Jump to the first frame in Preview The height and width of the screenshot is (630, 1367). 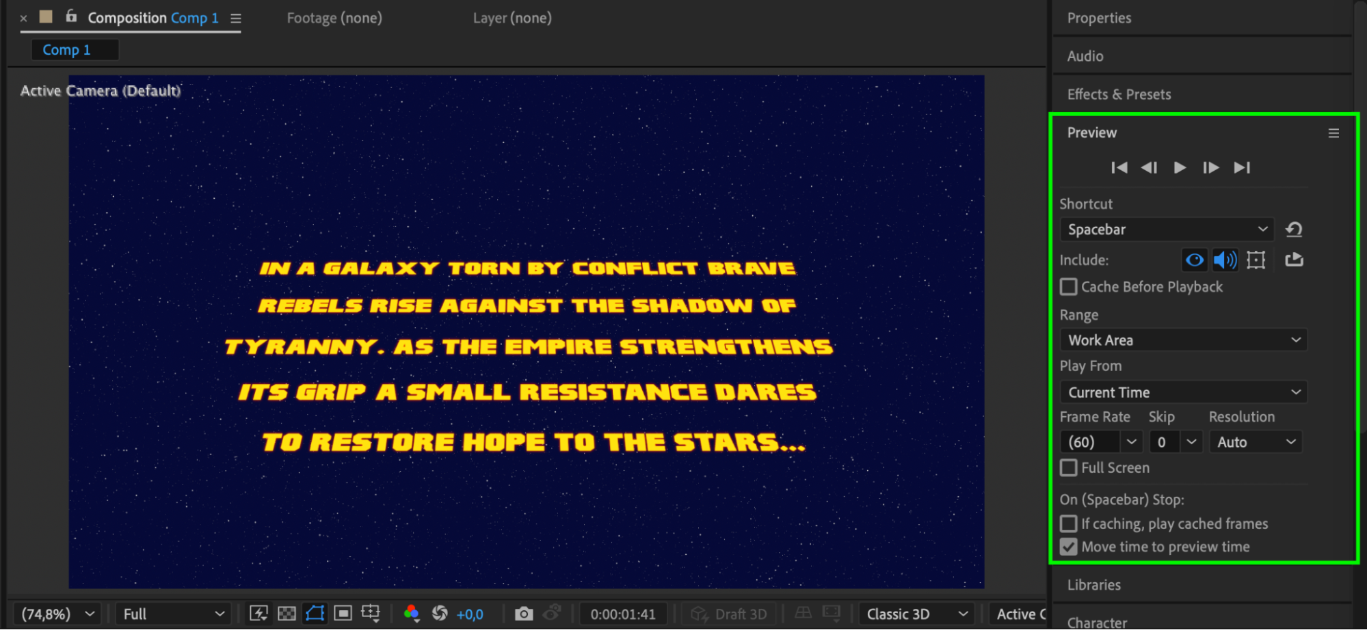1119,167
